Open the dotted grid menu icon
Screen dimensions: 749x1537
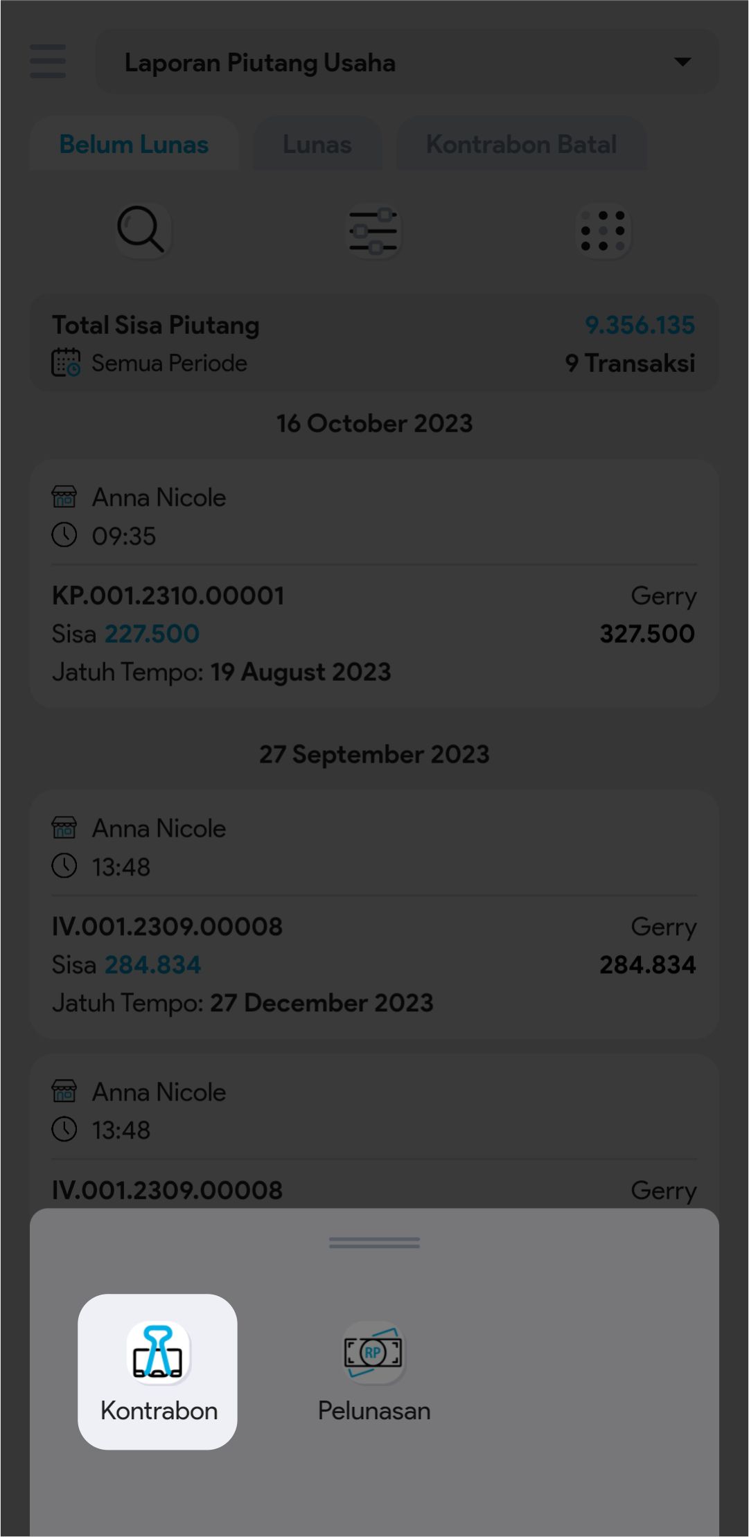tap(603, 231)
